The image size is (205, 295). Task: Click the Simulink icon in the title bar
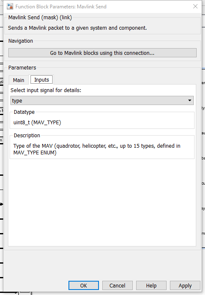(x=10, y=7)
